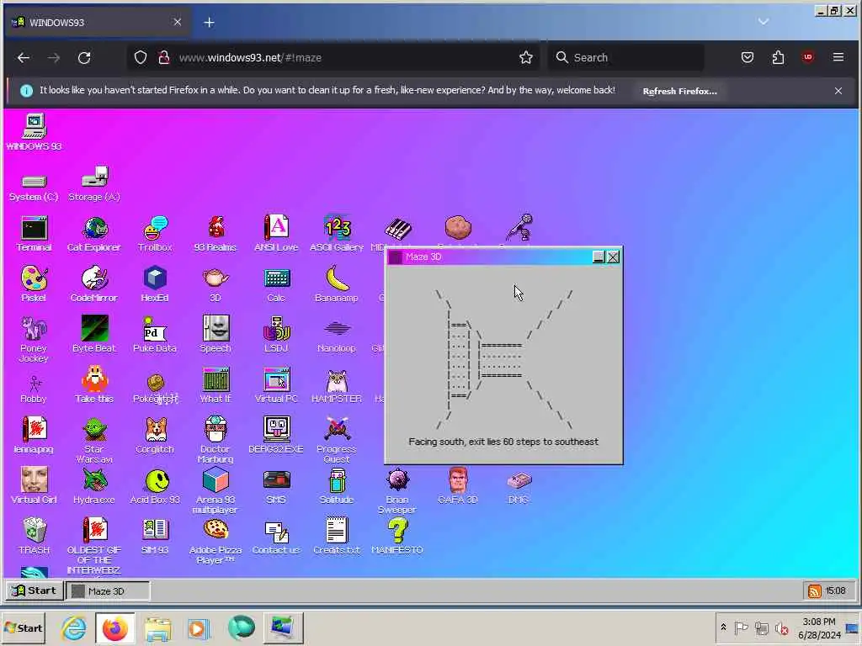Click the Refresh Firefox button
Screen dimensions: 862x646
tap(679, 91)
